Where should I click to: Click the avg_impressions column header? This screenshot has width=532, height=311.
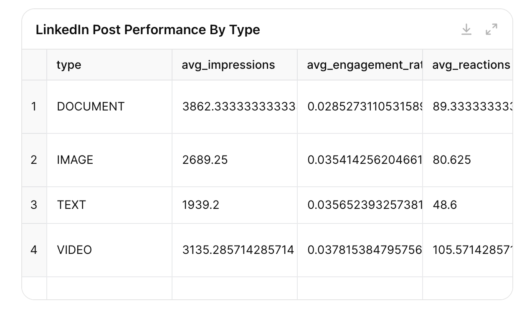pyautogui.click(x=228, y=65)
